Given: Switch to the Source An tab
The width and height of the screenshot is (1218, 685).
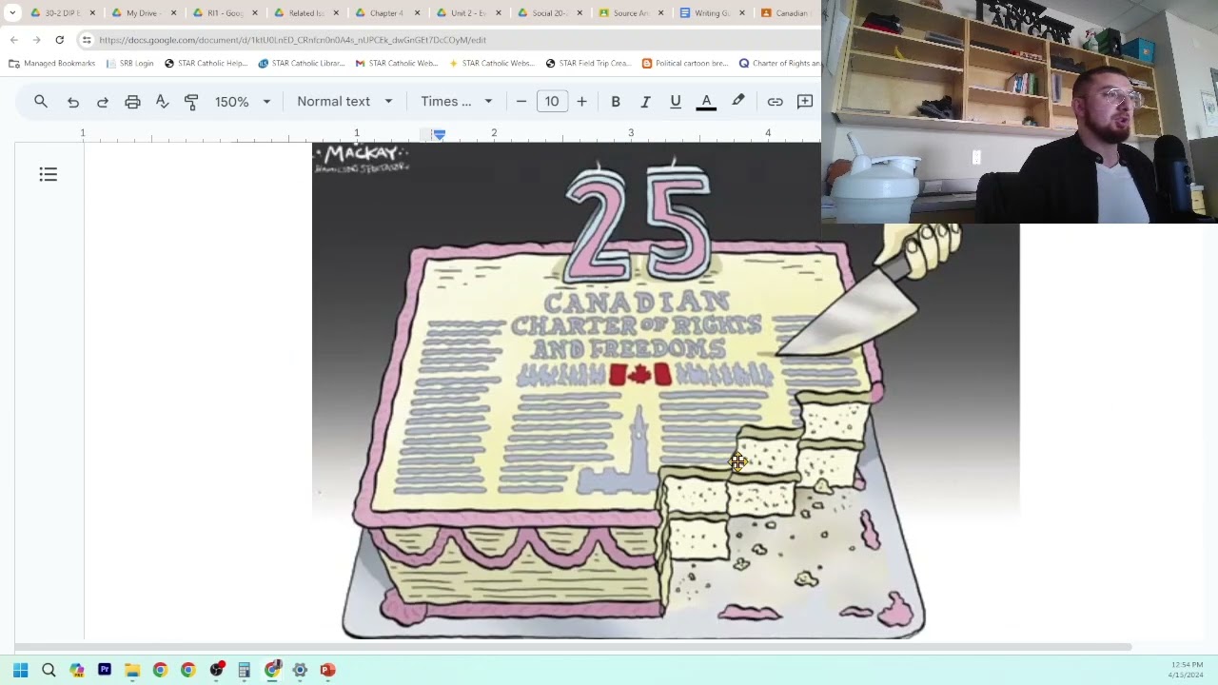Looking at the screenshot, I should pos(630,13).
